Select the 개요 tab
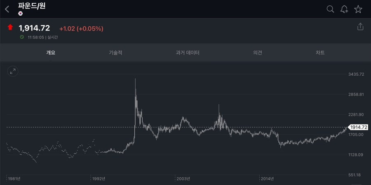 pos(51,53)
